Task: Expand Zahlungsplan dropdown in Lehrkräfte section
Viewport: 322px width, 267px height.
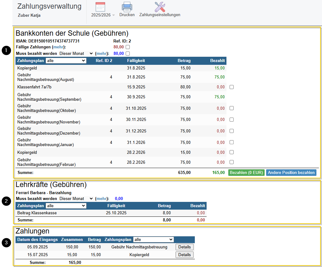Action: [66, 206]
